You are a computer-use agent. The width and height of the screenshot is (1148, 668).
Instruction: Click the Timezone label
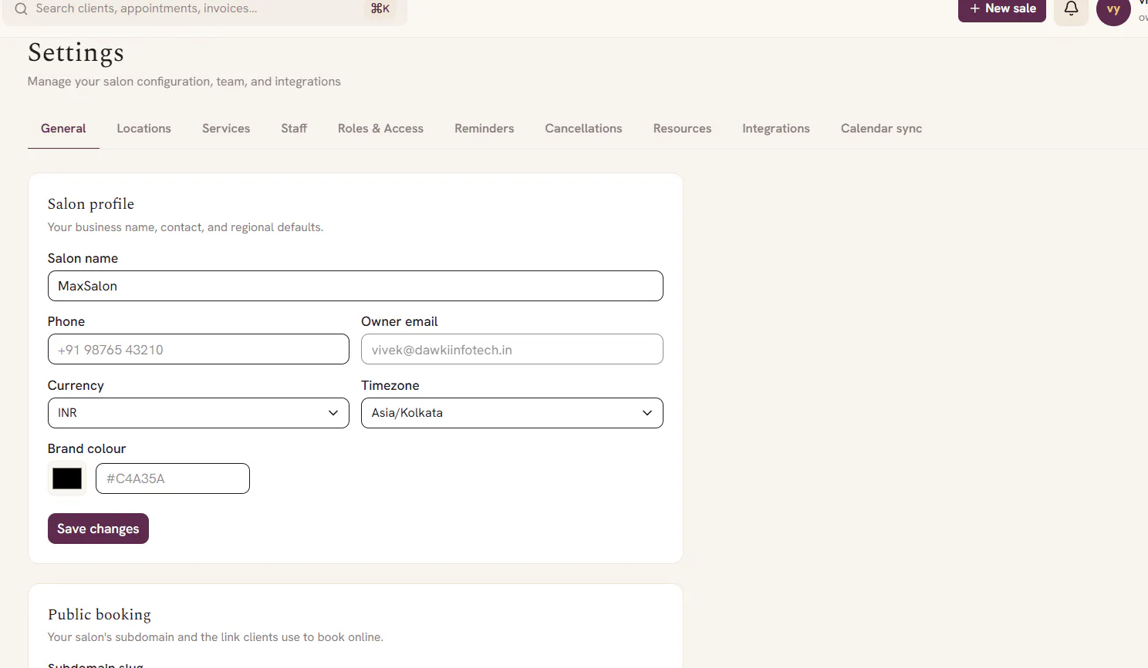point(390,385)
